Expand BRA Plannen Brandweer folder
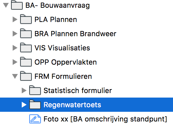Screen dimensions: 173x126 [x=15, y=34]
